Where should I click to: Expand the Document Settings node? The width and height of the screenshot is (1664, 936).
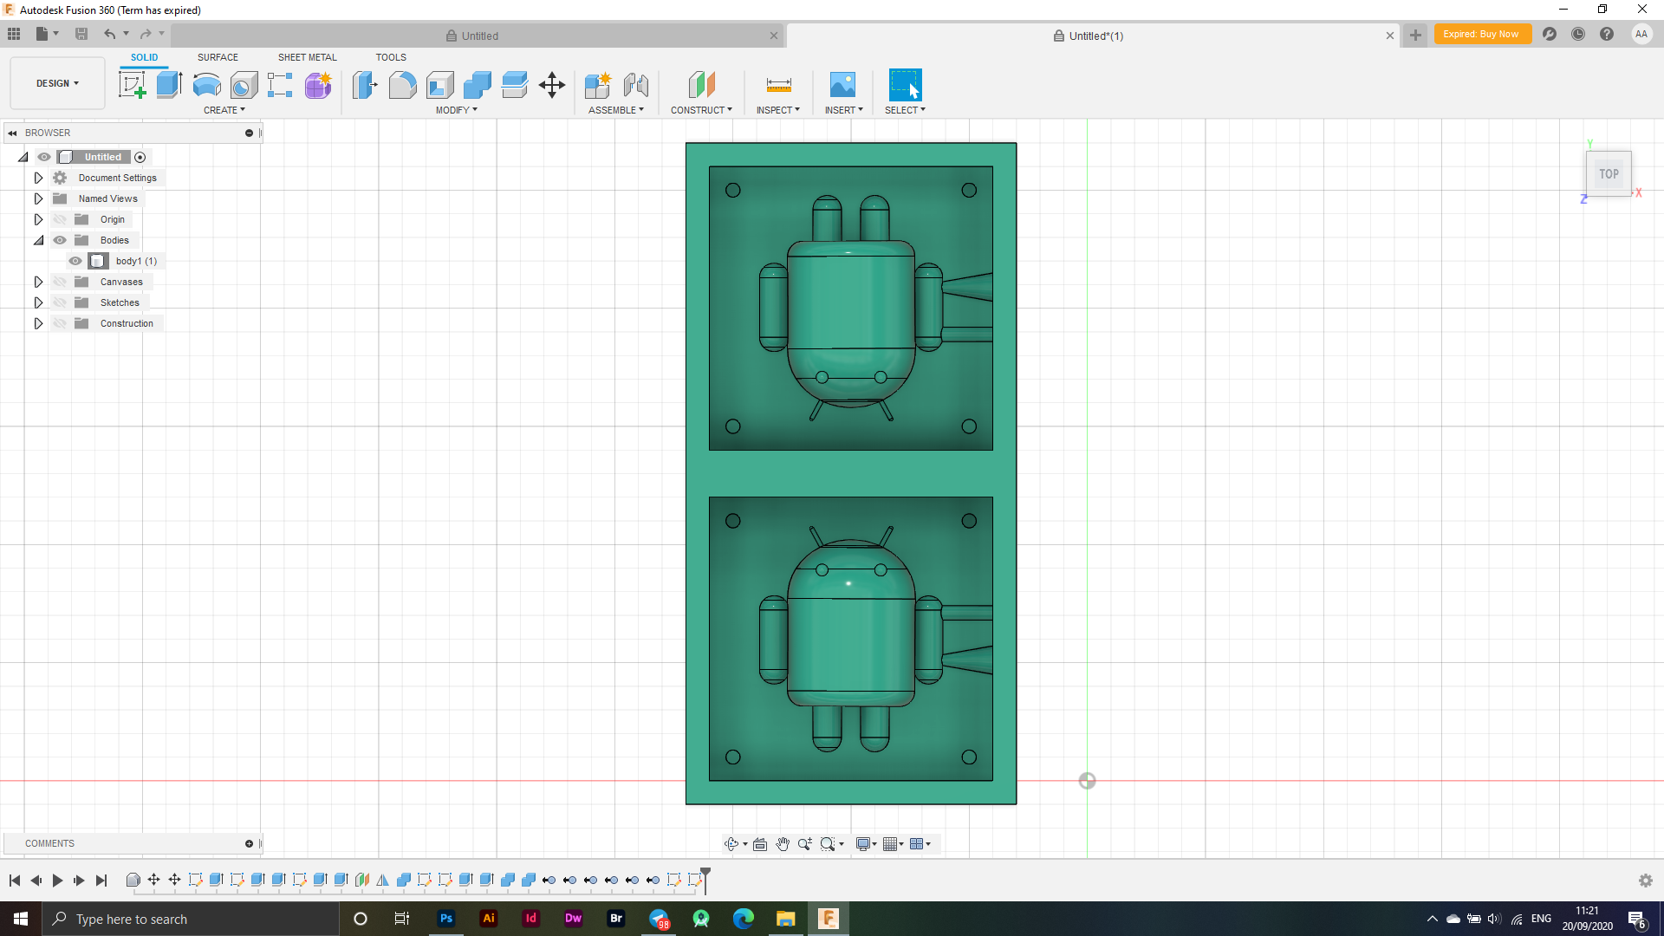(38, 178)
